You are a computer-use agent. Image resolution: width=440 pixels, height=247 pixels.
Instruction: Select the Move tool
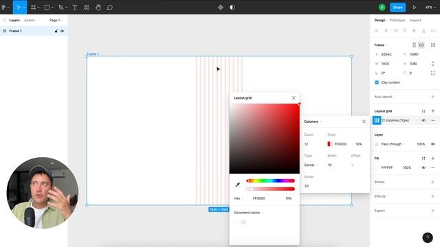coord(19,8)
